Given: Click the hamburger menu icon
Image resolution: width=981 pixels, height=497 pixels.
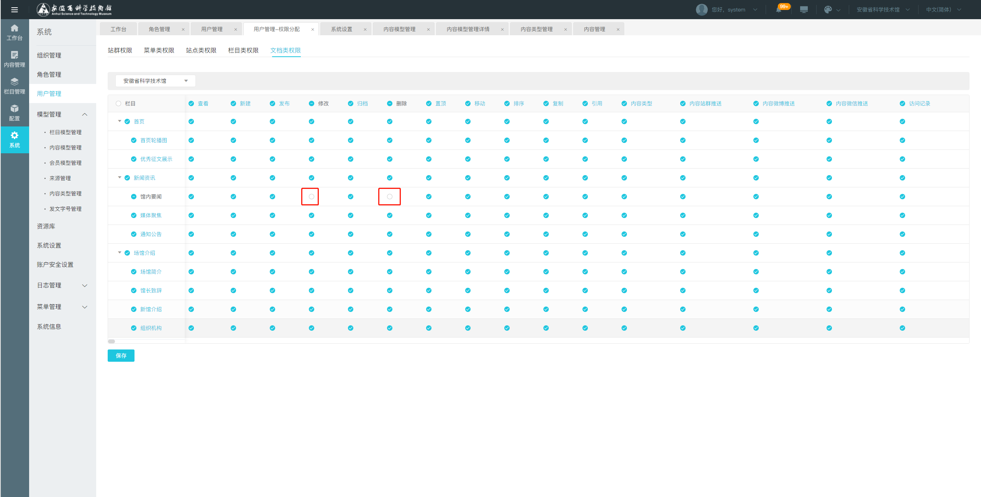Looking at the screenshot, I should click(15, 10).
